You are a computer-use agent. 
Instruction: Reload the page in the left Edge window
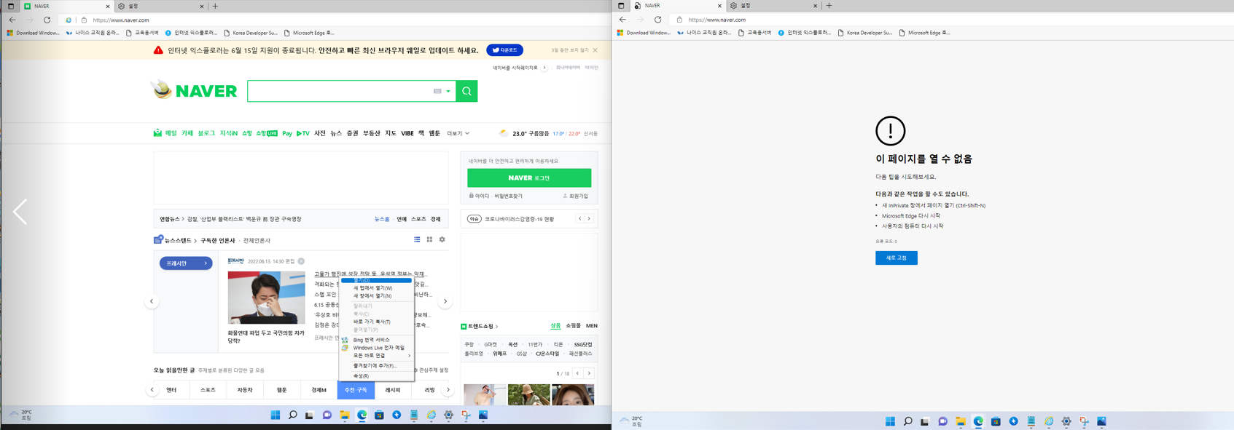tap(47, 20)
